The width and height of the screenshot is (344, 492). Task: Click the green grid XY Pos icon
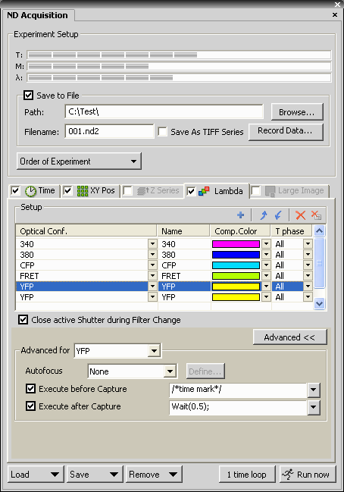coord(83,191)
